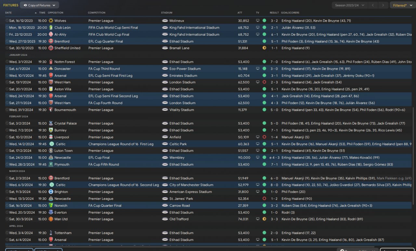Click the TV icon in the Man Utd row
This screenshot has width=416, height=251.
click(x=258, y=219)
